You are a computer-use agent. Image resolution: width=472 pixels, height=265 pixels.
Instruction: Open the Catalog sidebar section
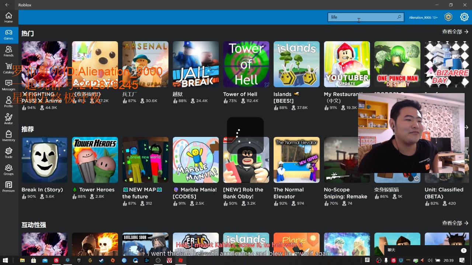coord(8,68)
